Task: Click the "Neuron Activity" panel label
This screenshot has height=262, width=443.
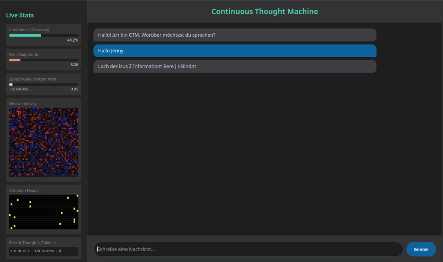Action: pyautogui.click(x=23, y=104)
